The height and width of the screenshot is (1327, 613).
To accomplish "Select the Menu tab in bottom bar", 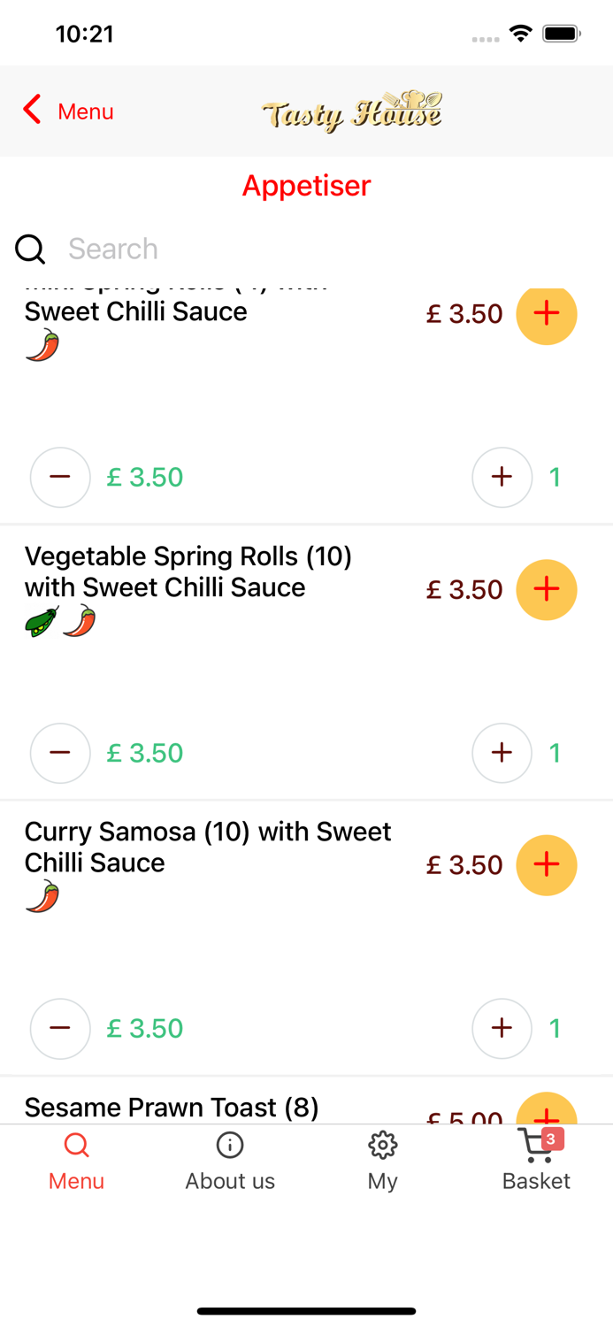I will pos(76,1161).
